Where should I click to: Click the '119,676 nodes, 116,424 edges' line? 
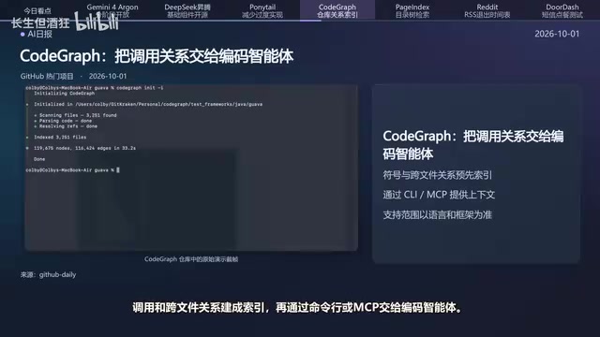[84, 148]
